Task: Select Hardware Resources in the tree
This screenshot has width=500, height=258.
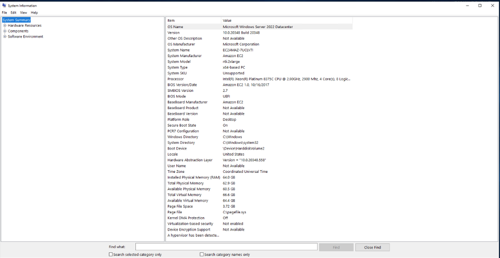Action: coord(25,25)
